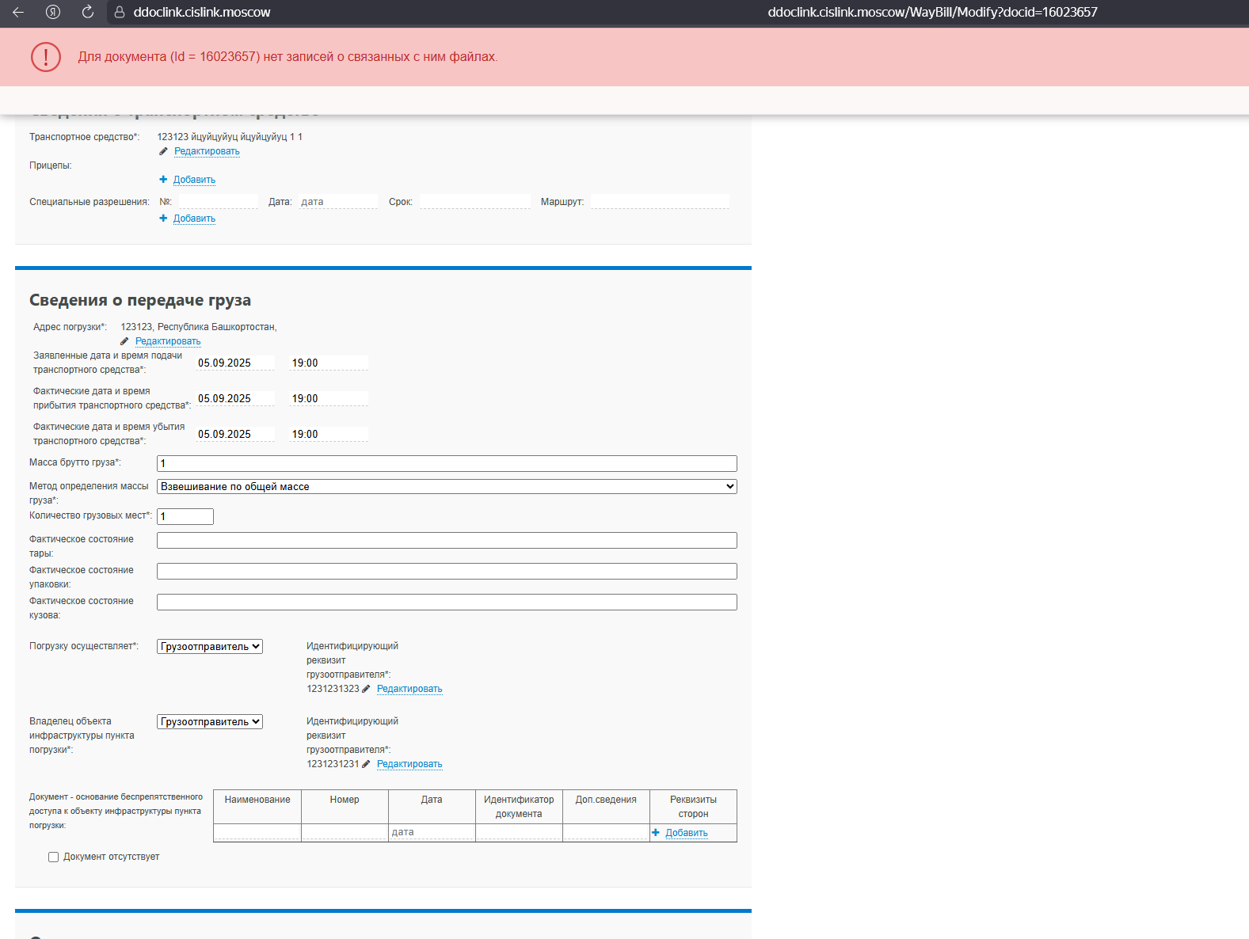
Task: Click 'Фактическое состояние тары' input
Action: tap(447, 541)
